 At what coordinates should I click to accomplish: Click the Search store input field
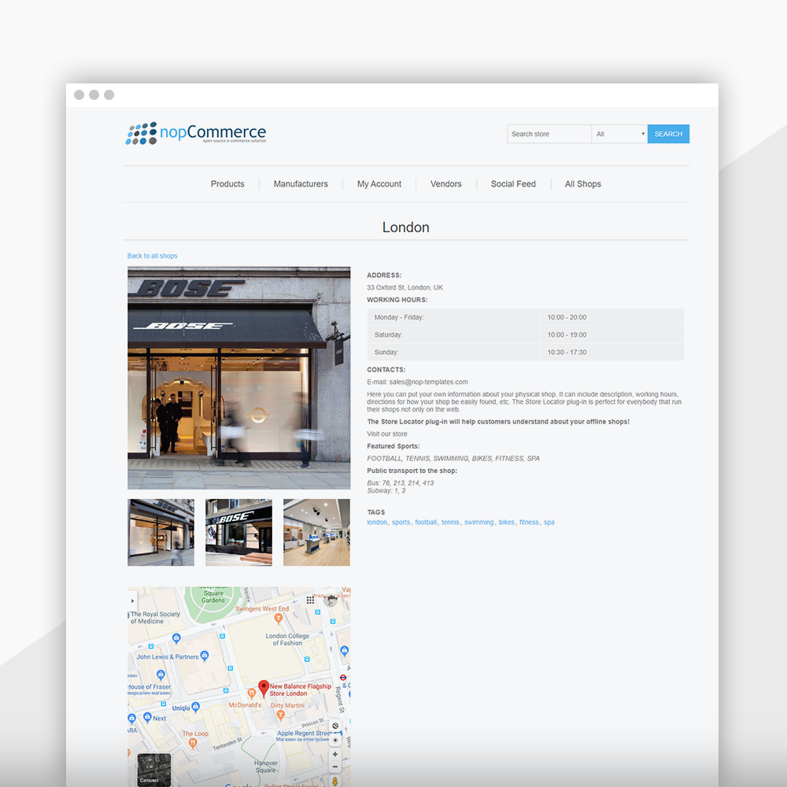click(x=549, y=134)
